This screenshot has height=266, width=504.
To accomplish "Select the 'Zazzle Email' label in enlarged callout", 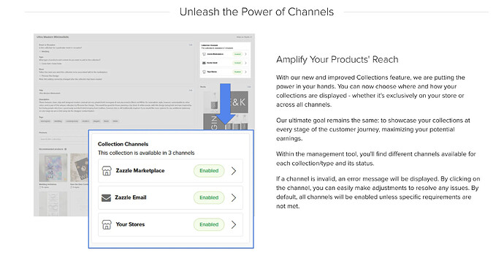I will pyautogui.click(x=131, y=197).
